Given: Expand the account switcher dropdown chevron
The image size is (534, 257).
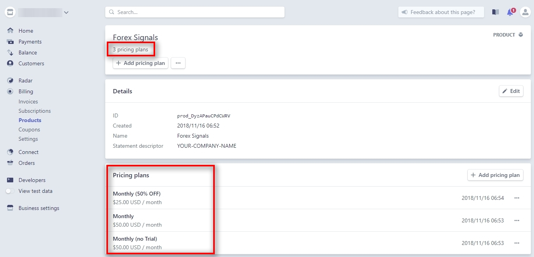Looking at the screenshot, I should pyautogui.click(x=66, y=12).
